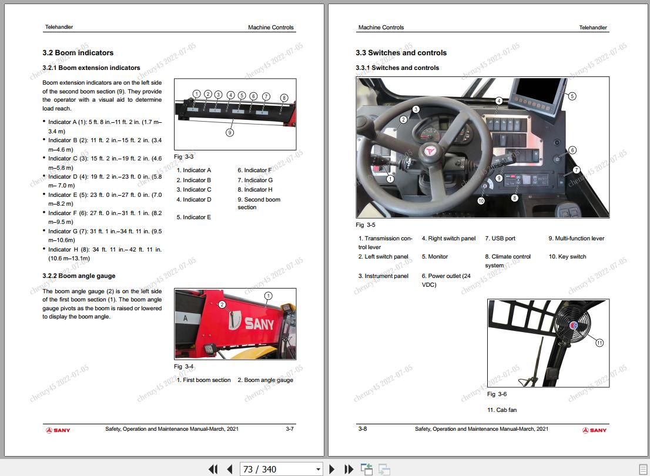The height and width of the screenshot is (476, 650).
Task: Click the Fig 3-4 boom angle gauge photo
Action: 235,324
